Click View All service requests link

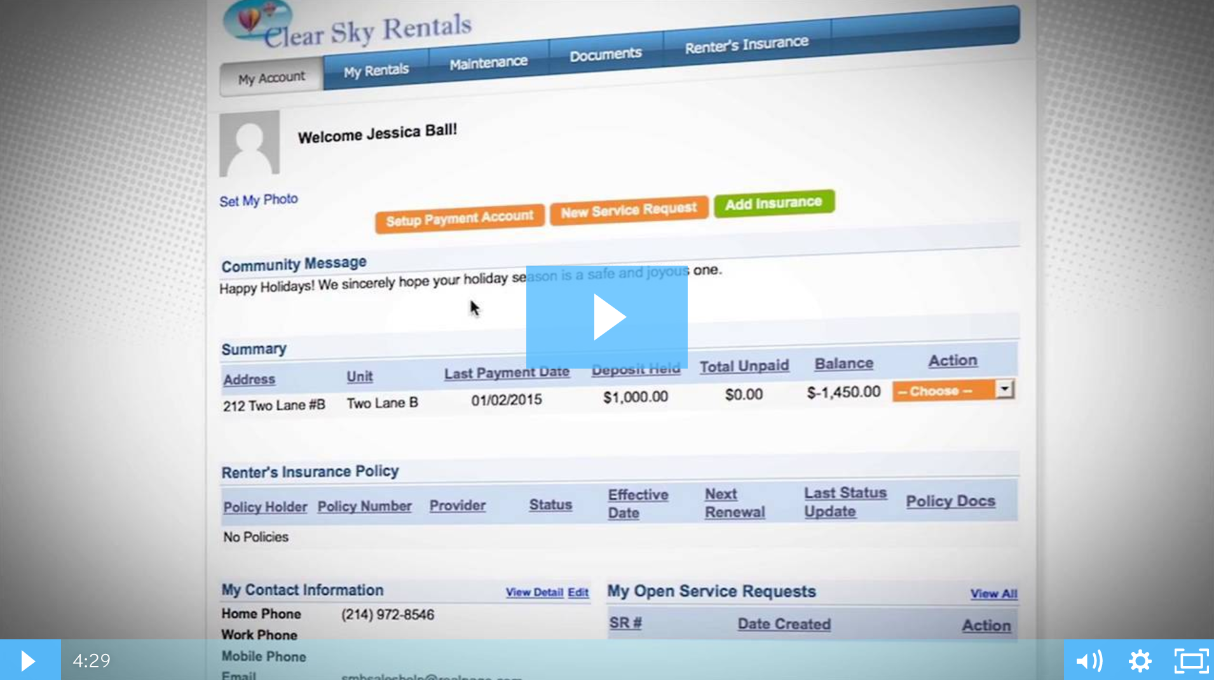pos(993,594)
